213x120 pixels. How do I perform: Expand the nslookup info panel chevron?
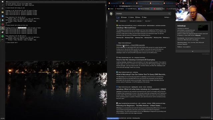click(192, 51)
